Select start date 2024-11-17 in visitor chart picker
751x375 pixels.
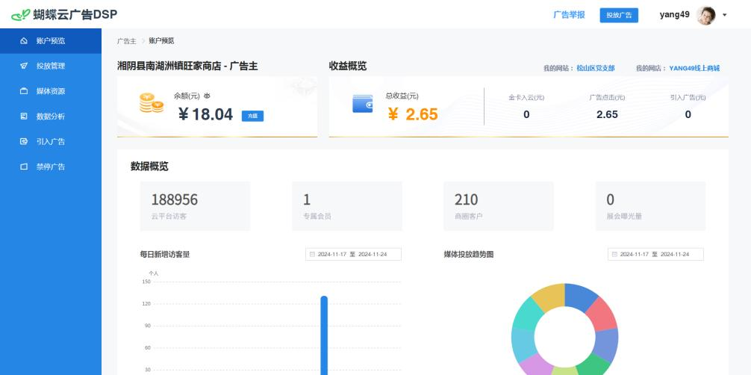click(332, 254)
